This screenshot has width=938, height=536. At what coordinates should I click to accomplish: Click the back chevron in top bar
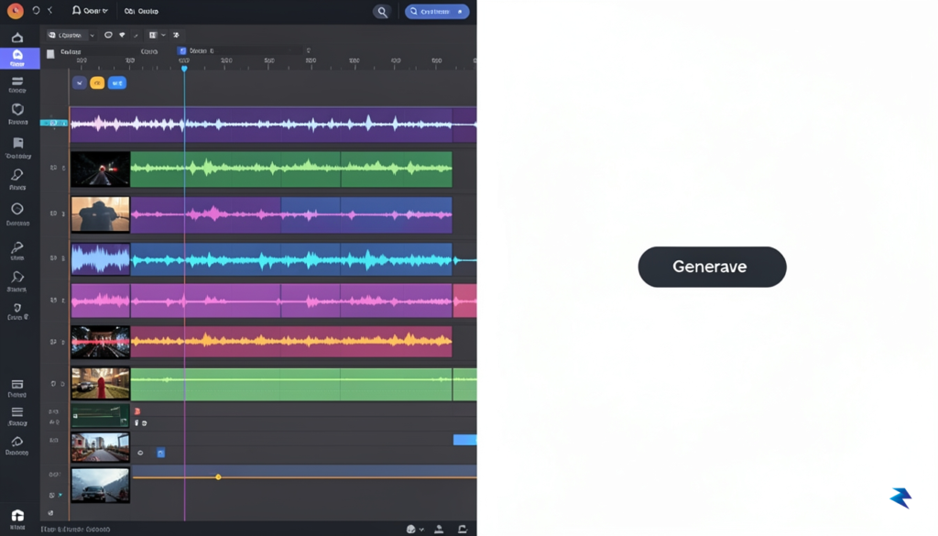[50, 11]
